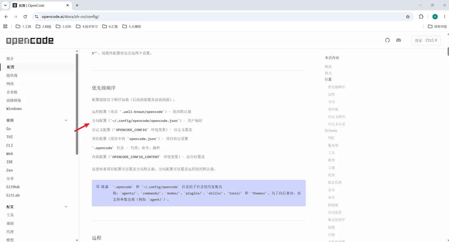Open Windows page in the sidebar
Screen dimensions: 449x242
[x=14, y=109]
